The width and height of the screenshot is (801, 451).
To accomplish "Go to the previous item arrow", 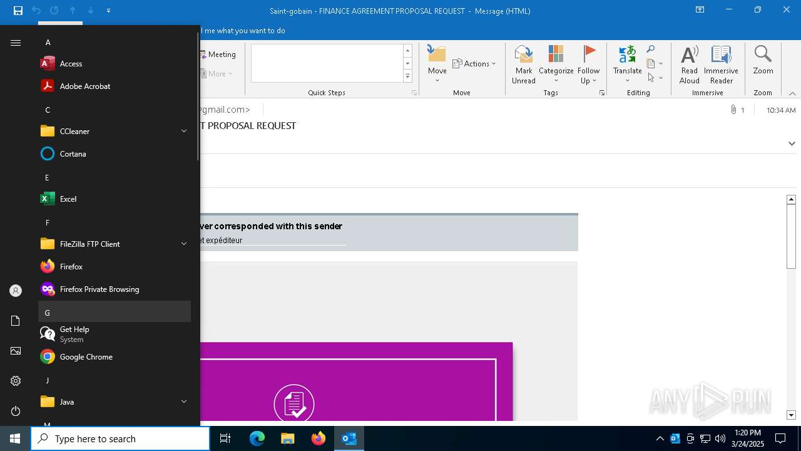I will [73, 11].
